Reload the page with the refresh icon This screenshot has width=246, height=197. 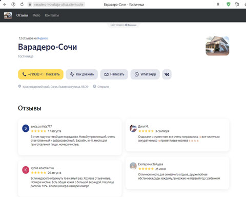(x=22, y=5)
